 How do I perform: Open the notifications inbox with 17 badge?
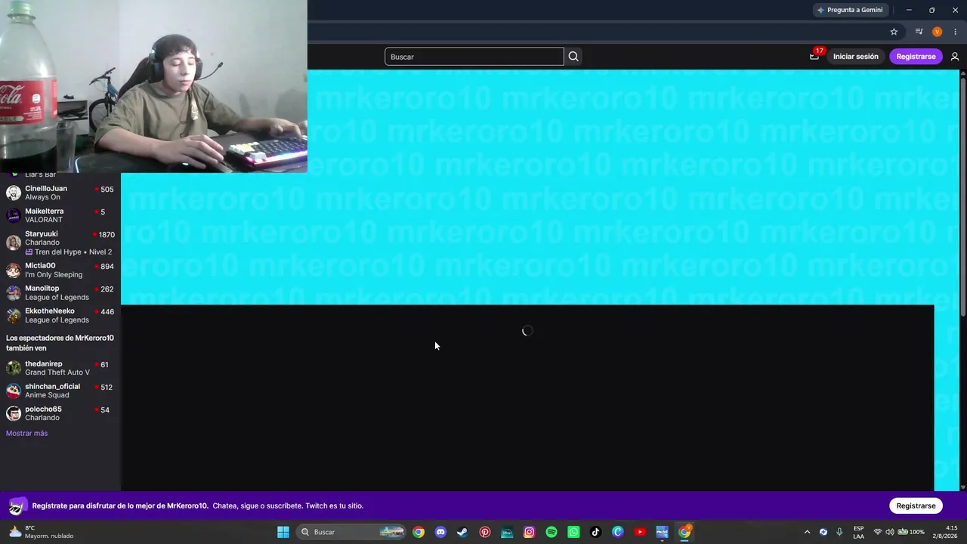pyautogui.click(x=814, y=56)
